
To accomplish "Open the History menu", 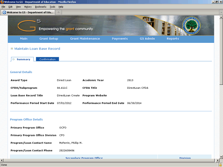I will tap(28, 7).
